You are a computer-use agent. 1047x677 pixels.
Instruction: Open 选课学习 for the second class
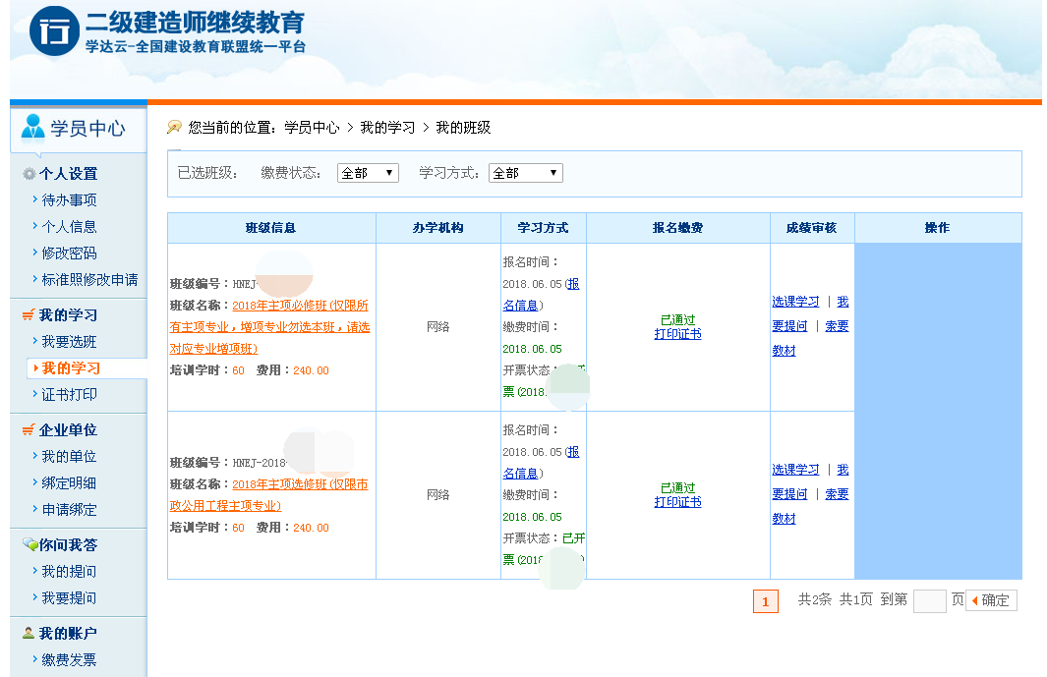coord(795,470)
